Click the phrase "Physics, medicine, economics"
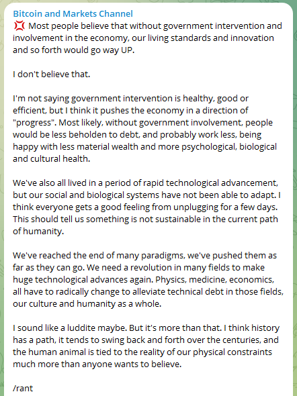297x396 pixels. coord(214,280)
